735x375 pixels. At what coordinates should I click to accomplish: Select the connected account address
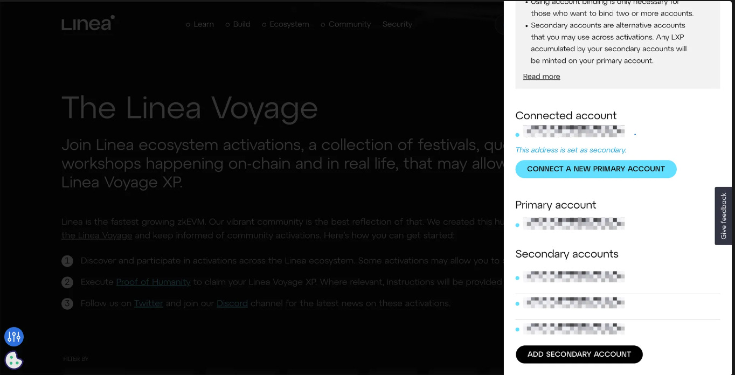[x=574, y=131]
